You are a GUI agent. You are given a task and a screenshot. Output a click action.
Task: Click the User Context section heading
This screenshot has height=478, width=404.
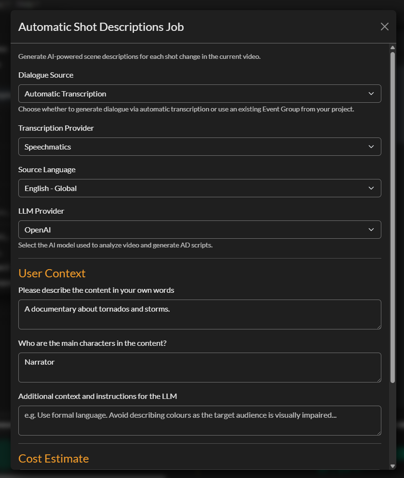coord(52,273)
